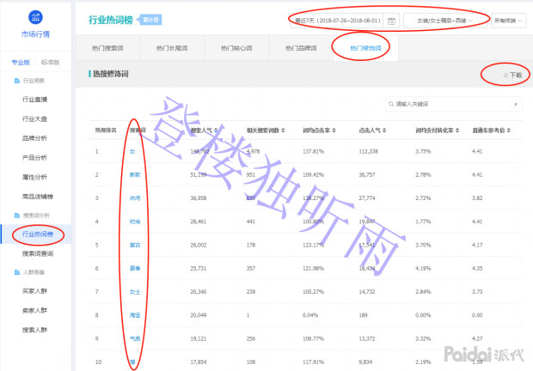Click the 17,854 search popularity cell
The width and height of the screenshot is (533, 371).
pos(199,362)
